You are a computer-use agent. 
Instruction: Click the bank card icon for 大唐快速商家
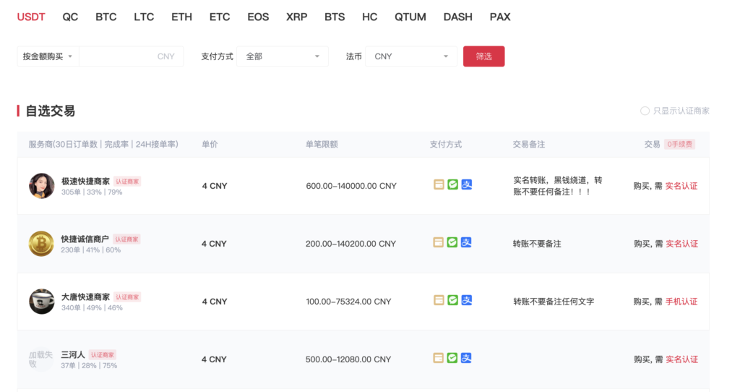point(438,300)
